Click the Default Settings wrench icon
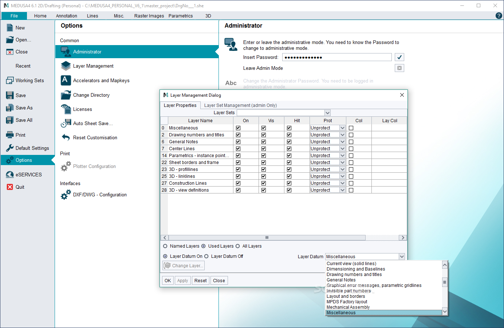The width and height of the screenshot is (504, 328). click(10, 148)
